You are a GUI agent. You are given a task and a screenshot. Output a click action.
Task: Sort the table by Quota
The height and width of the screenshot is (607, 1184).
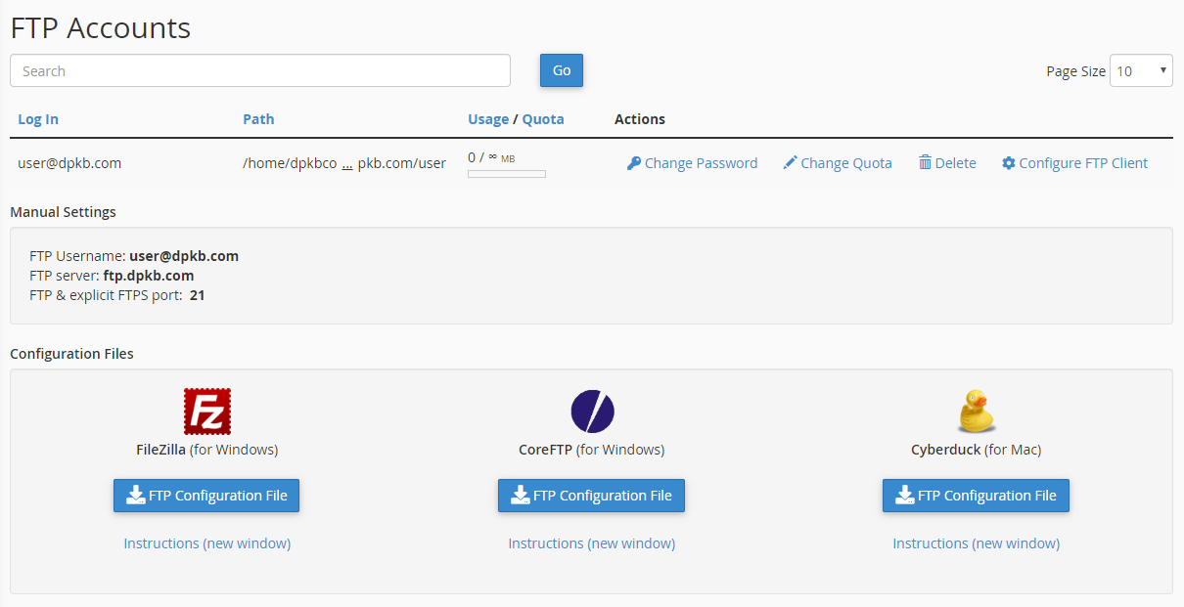click(544, 118)
